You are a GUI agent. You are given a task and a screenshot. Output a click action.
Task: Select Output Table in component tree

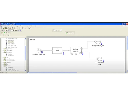[x=11, y=44]
